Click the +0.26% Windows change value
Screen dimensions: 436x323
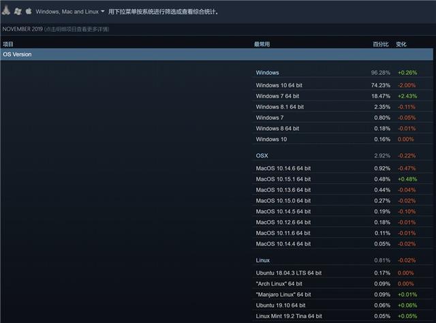pos(407,73)
